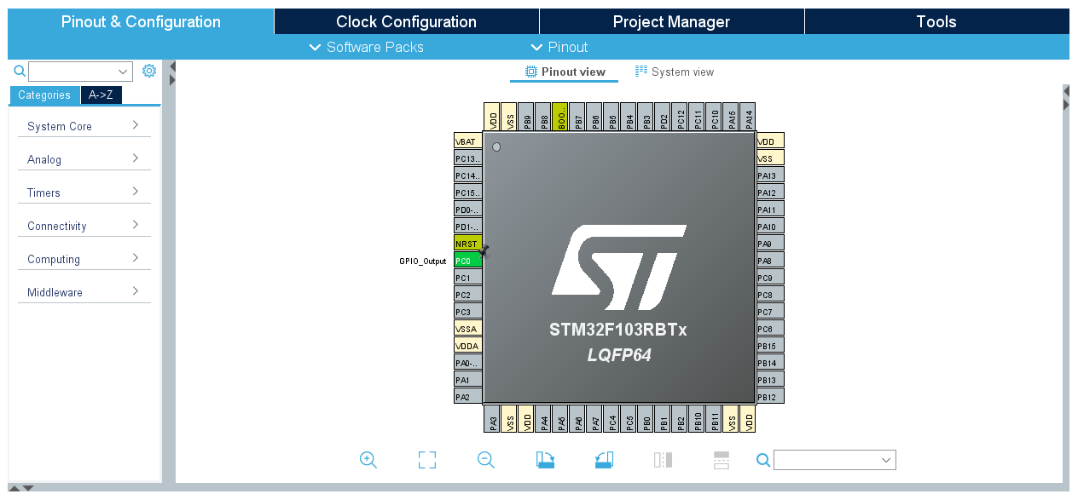This screenshot has width=1078, height=494.
Task: Switch to the Clock Configuration tab
Action: (x=406, y=21)
